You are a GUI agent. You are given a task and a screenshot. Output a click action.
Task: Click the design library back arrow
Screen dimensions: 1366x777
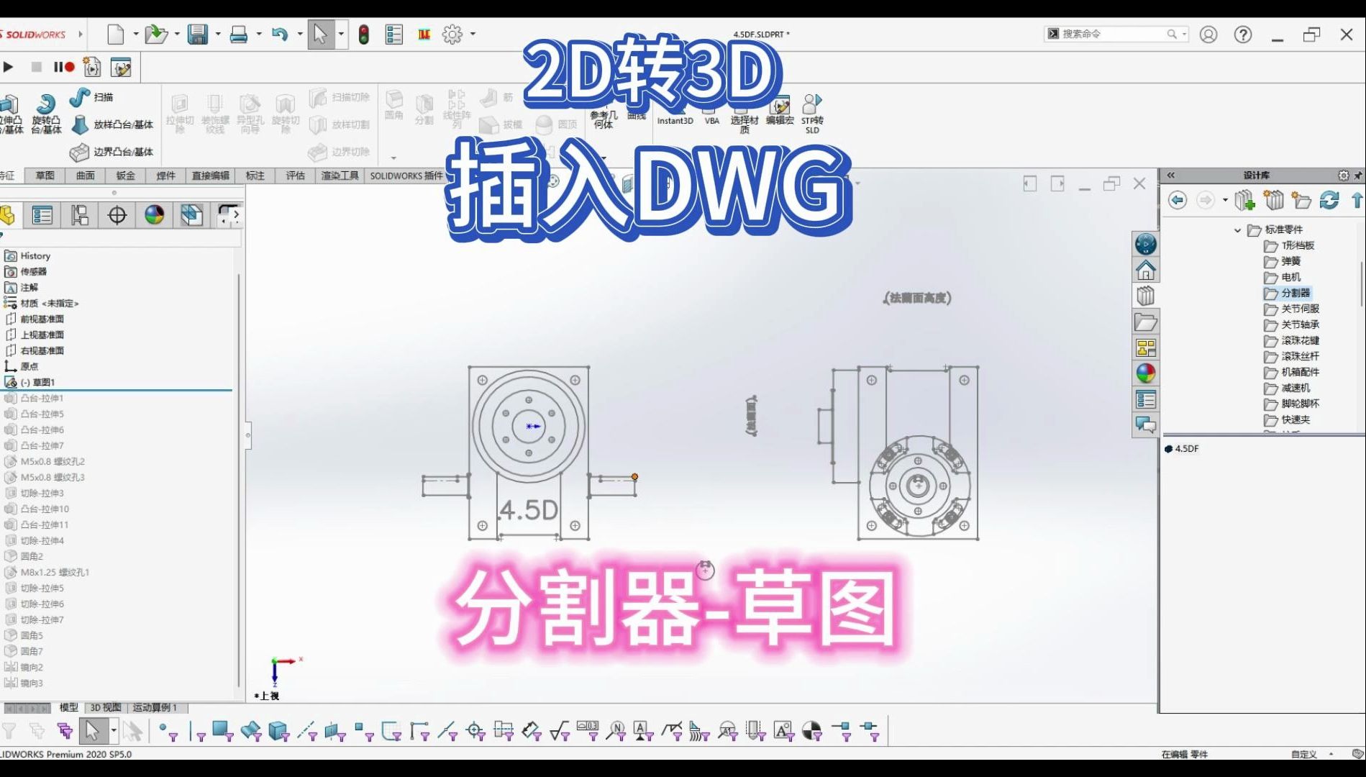click(x=1178, y=200)
